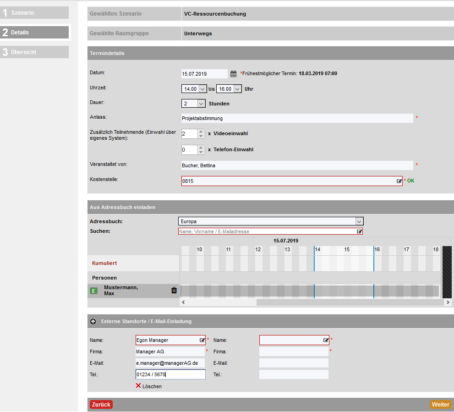The width and height of the screenshot is (454, 412).
Task: Click the 18 hour timeline label
Action: [436, 249]
